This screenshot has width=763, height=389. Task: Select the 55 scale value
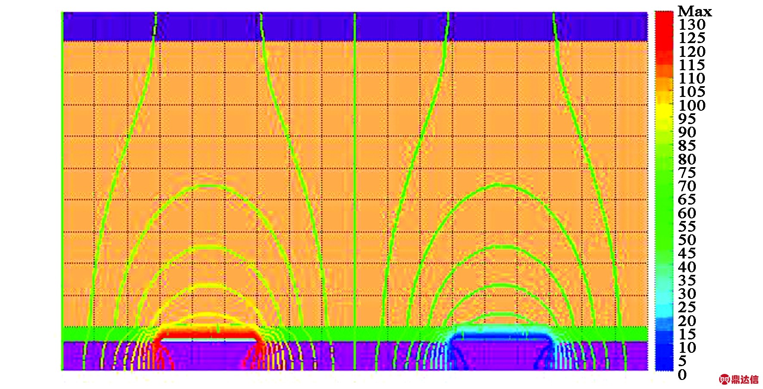coord(687,227)
